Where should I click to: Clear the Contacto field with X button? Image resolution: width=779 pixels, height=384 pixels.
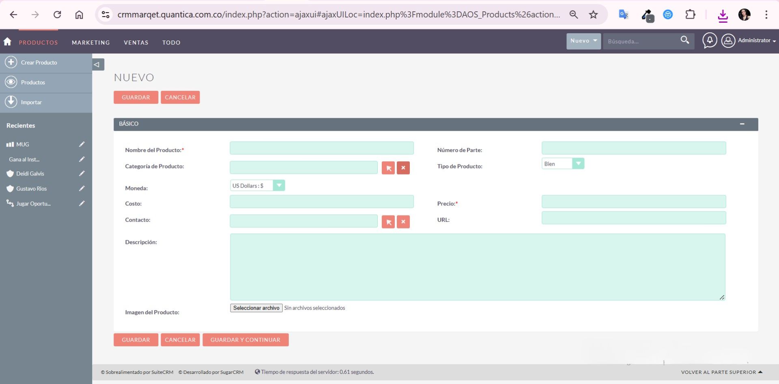point(403,222)
